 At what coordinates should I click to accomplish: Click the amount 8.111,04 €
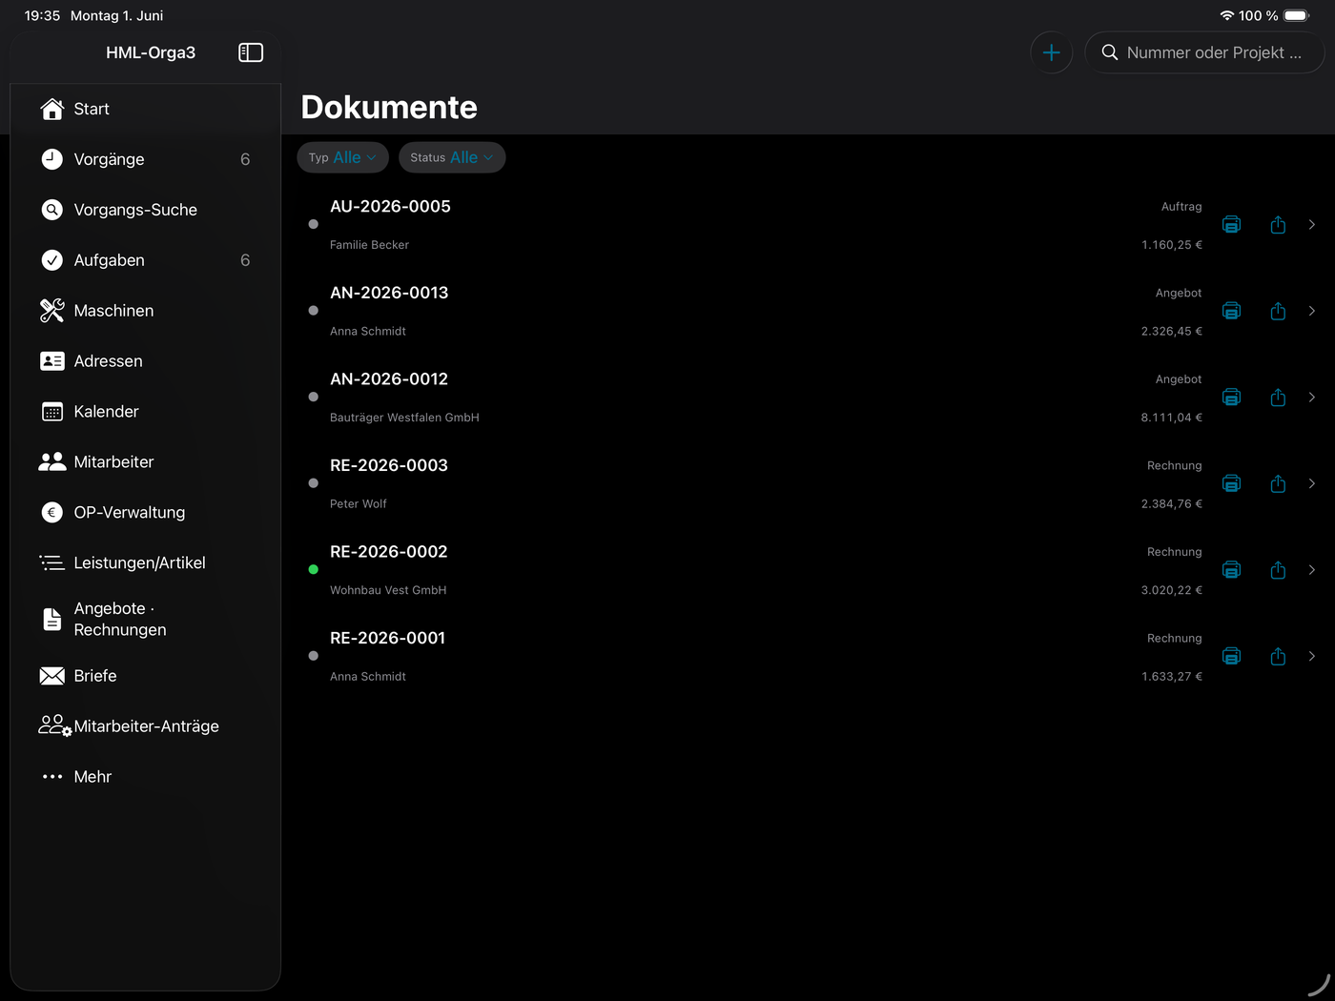pos(1172,418)
